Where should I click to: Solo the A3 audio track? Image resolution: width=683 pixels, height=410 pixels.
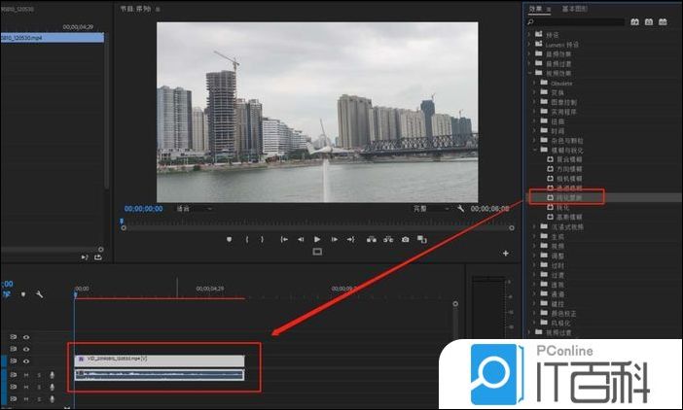point(39,398)
